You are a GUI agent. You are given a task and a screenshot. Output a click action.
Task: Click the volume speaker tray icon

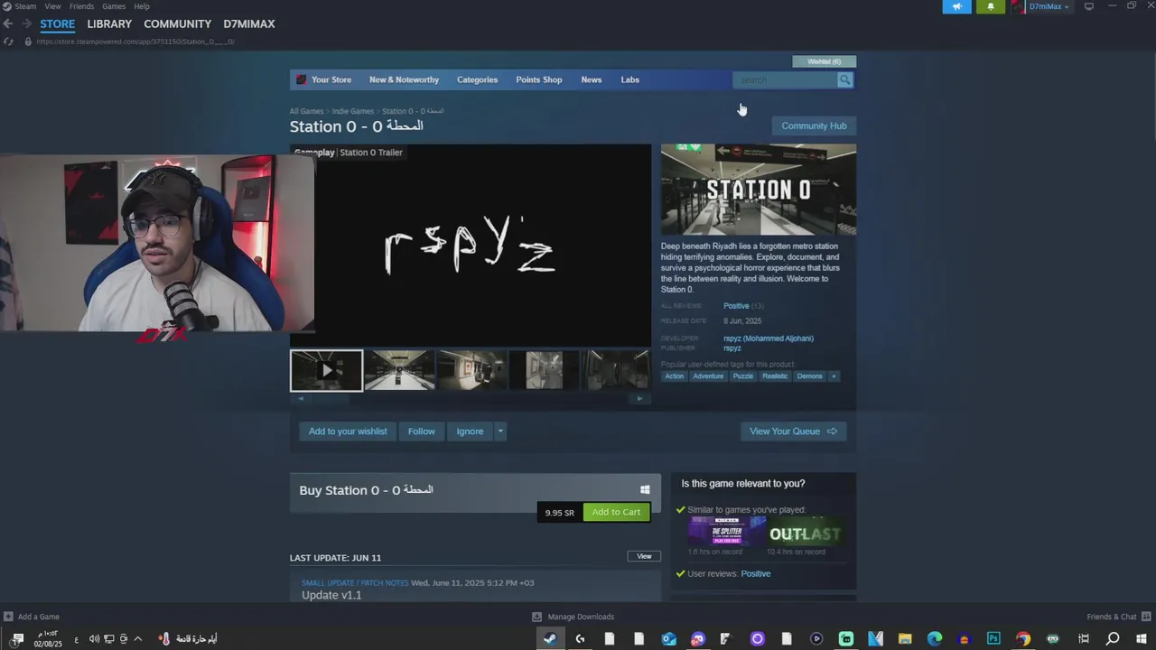click(x=94, y=639)
